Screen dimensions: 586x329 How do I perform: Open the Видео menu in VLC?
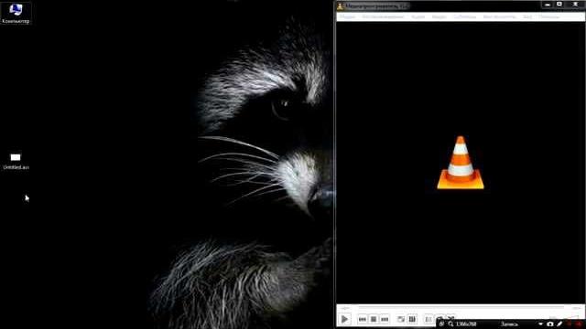(x=439, y=16)
